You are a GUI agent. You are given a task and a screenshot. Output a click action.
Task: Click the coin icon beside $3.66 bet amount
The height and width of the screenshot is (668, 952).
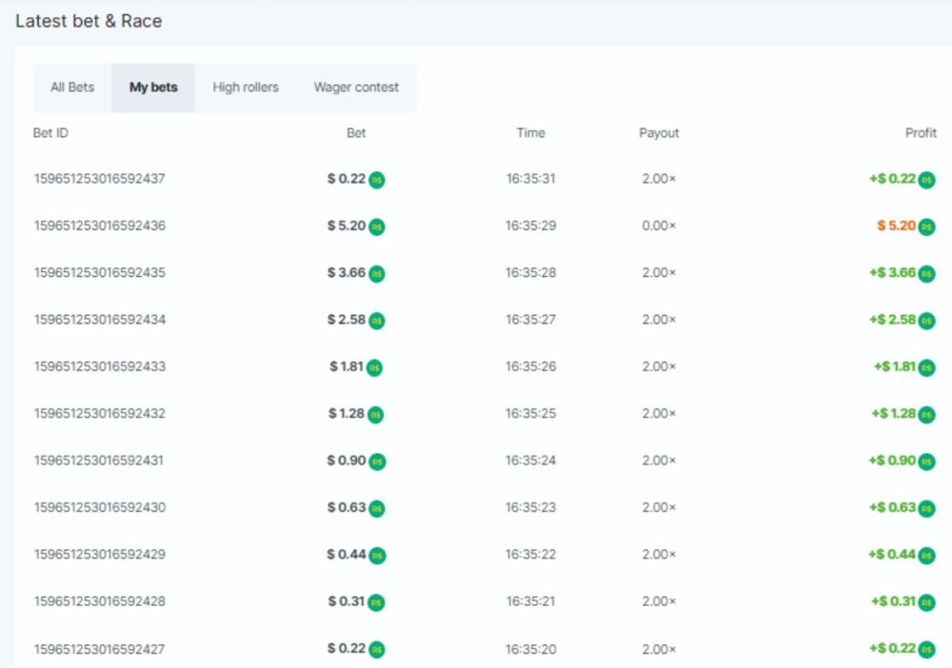(x=377, y=273)
